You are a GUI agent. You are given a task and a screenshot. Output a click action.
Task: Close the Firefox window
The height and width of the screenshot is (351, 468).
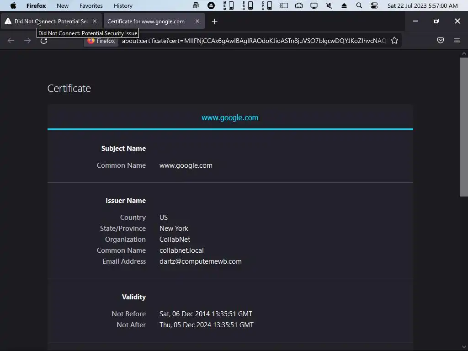457,21
